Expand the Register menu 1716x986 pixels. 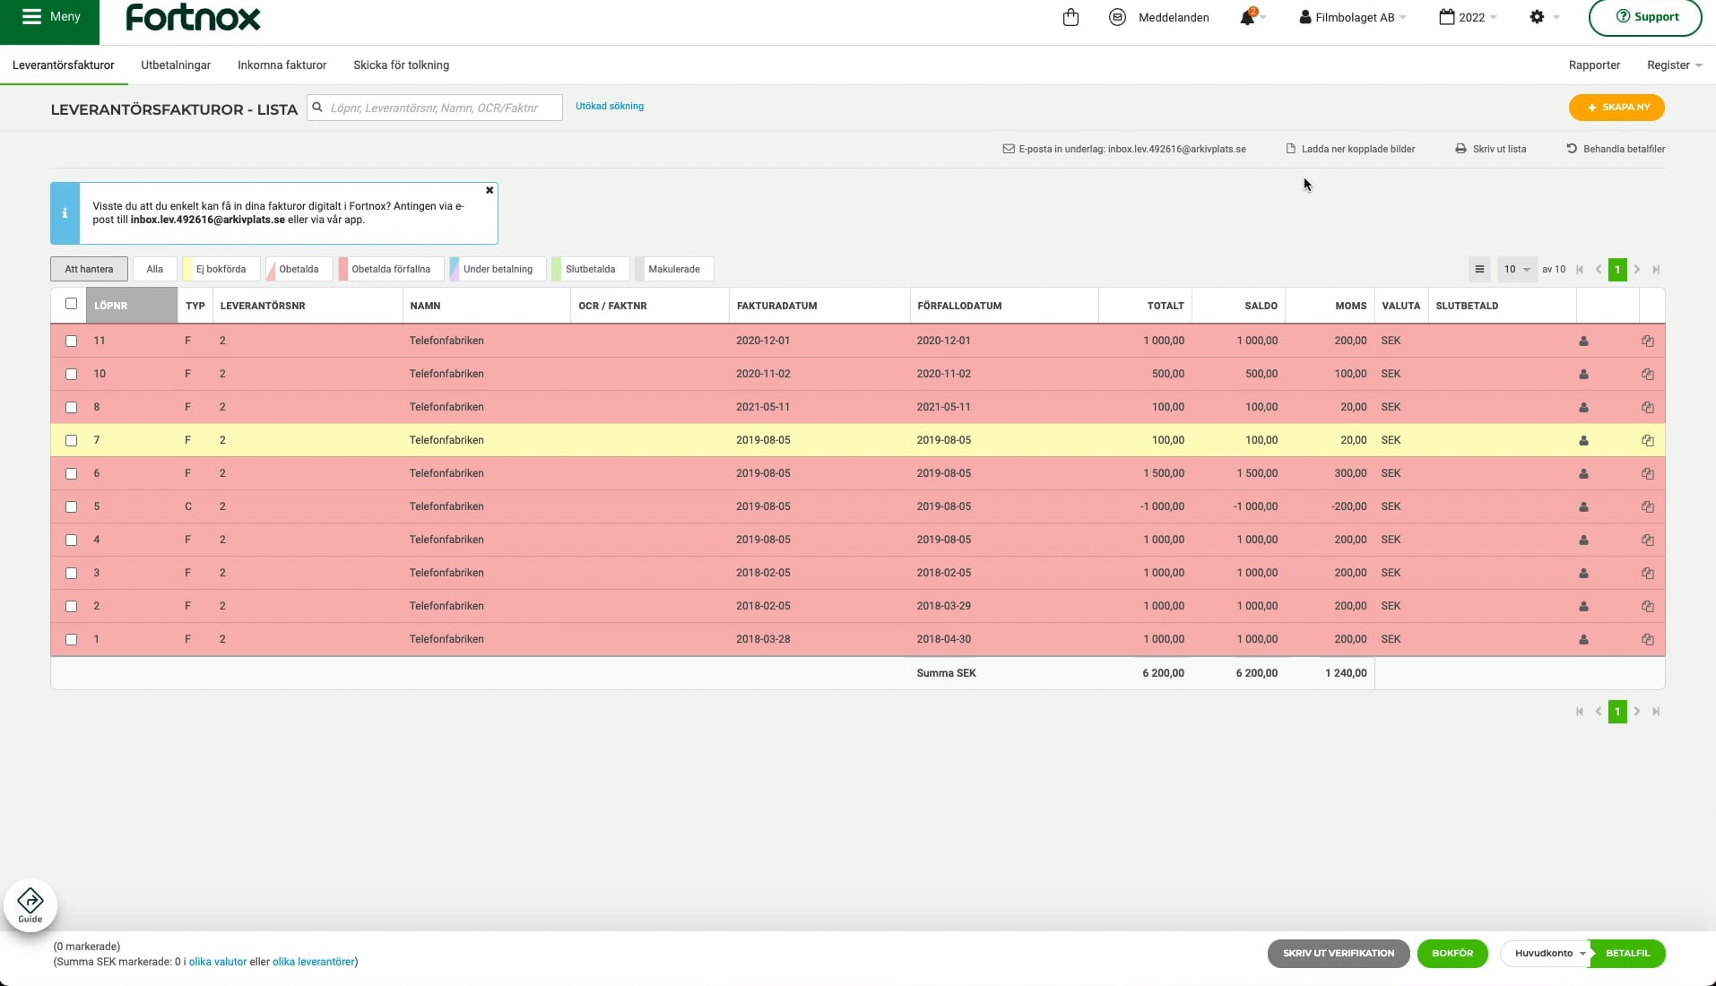click(1674, 65)
